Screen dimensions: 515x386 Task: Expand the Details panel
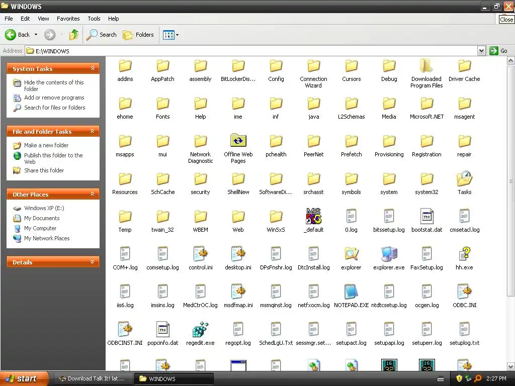coord(93,262)
